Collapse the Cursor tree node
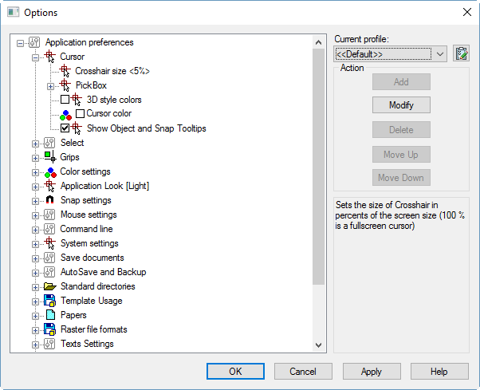Screen dimensions: 480x390 click(x=35, y=57)
